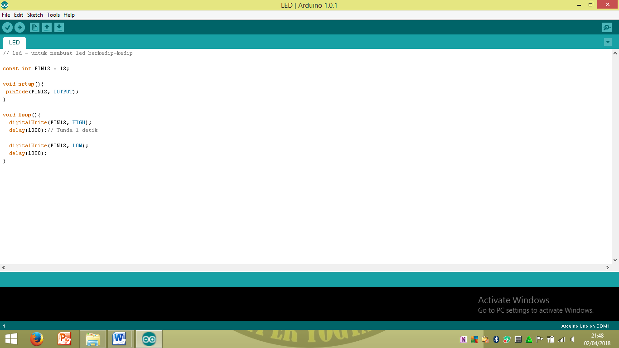
Task: Click 'Arduino Uno on COM1' status text
Action: (585, 326)
